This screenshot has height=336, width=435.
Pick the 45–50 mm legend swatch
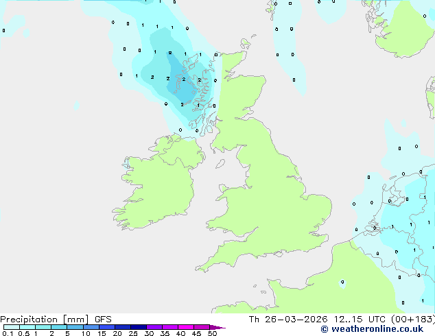click(202, 327)
